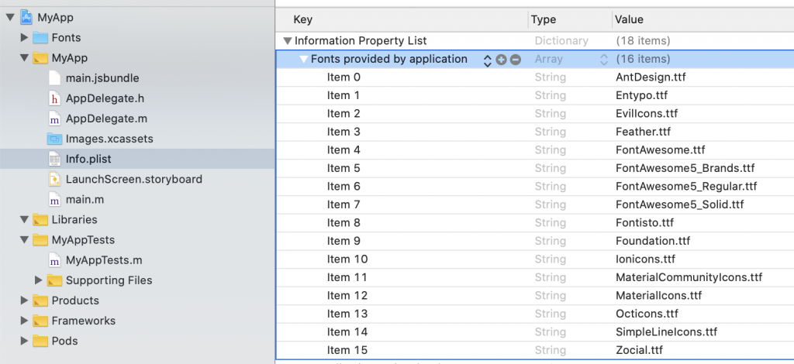Click the key name stepper arrows

(x=488, y=60)
